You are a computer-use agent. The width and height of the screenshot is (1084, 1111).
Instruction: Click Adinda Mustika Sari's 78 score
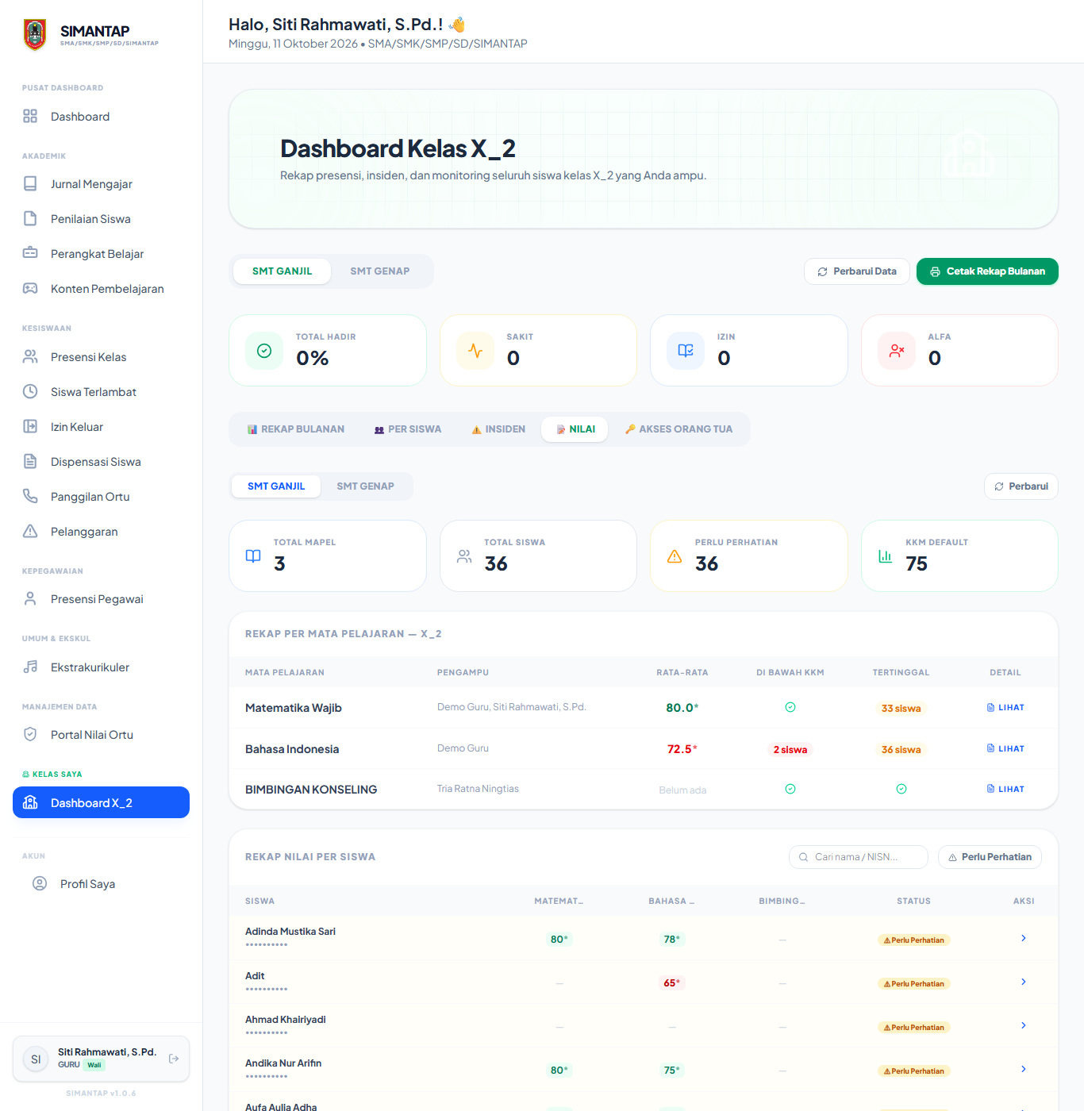pyautogui.click(x=672, y=940)
